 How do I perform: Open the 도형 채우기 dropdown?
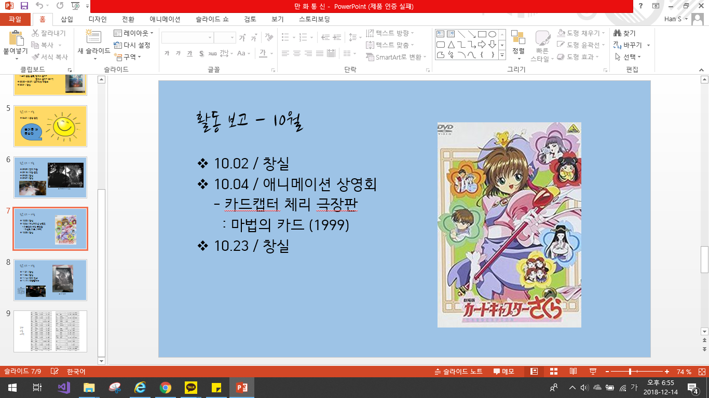point(581,33)
